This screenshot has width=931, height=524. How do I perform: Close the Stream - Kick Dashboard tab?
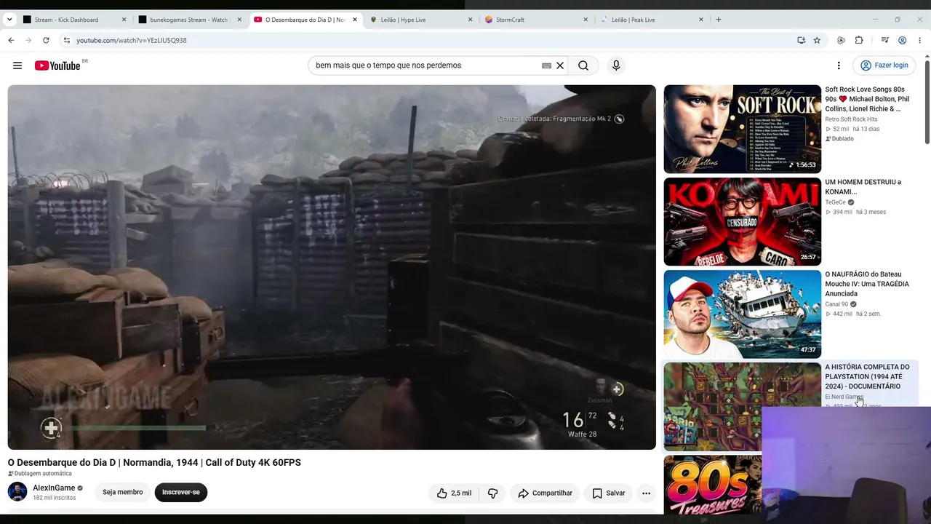click(x=124, y=20)
